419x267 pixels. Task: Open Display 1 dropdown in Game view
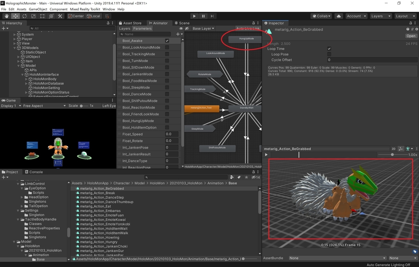pyautogui.click(x=11, y=106)
